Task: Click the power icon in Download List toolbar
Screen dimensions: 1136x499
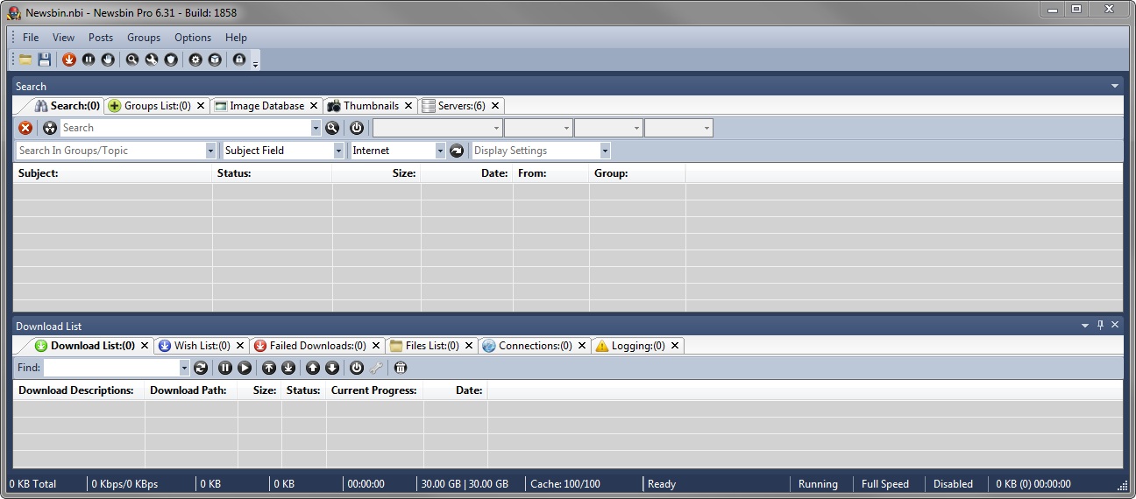Action: point(357,368)
